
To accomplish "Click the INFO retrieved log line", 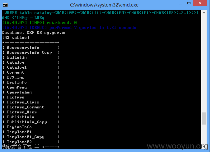I will pos(40,23).
